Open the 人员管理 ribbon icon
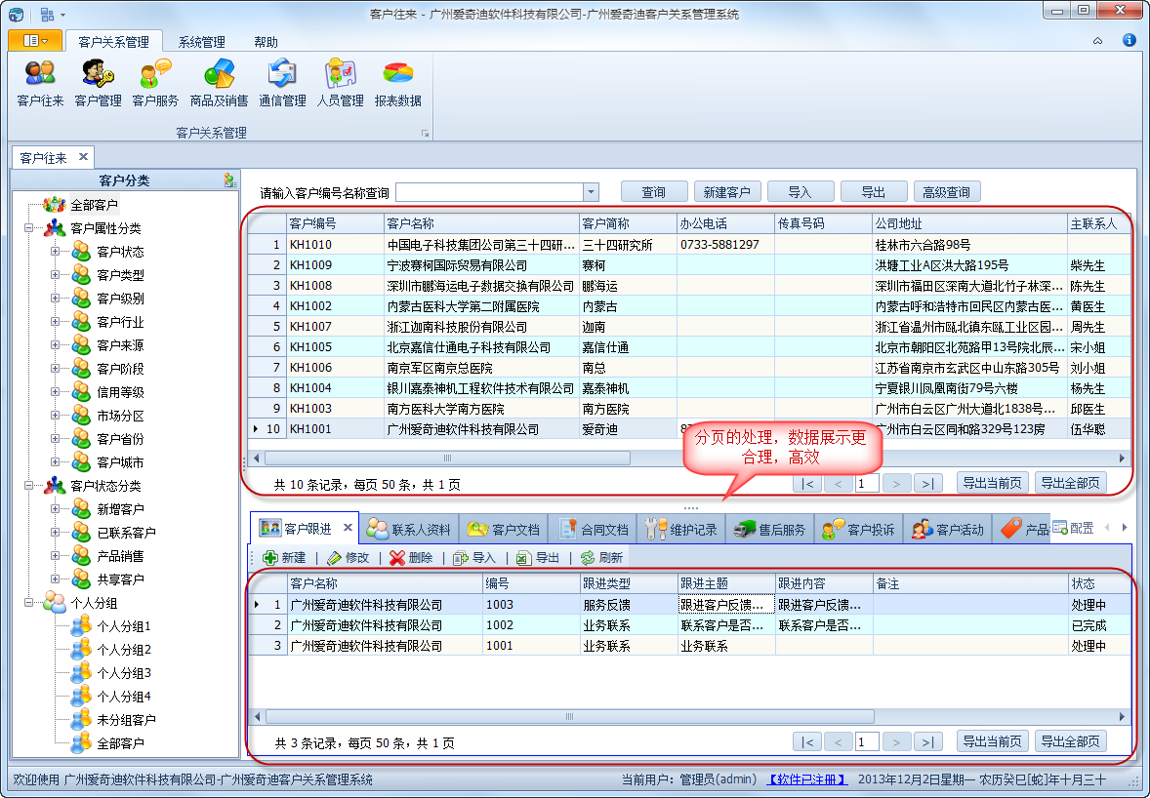1150x798 pixels. (x=341, y=84)
